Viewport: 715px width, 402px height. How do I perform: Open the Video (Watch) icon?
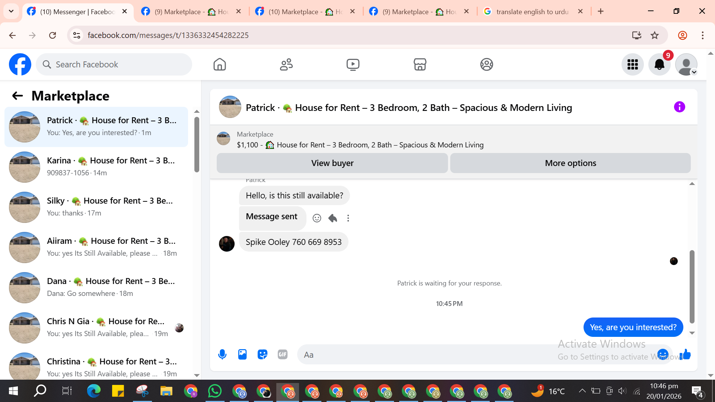(x=353, y=64)
